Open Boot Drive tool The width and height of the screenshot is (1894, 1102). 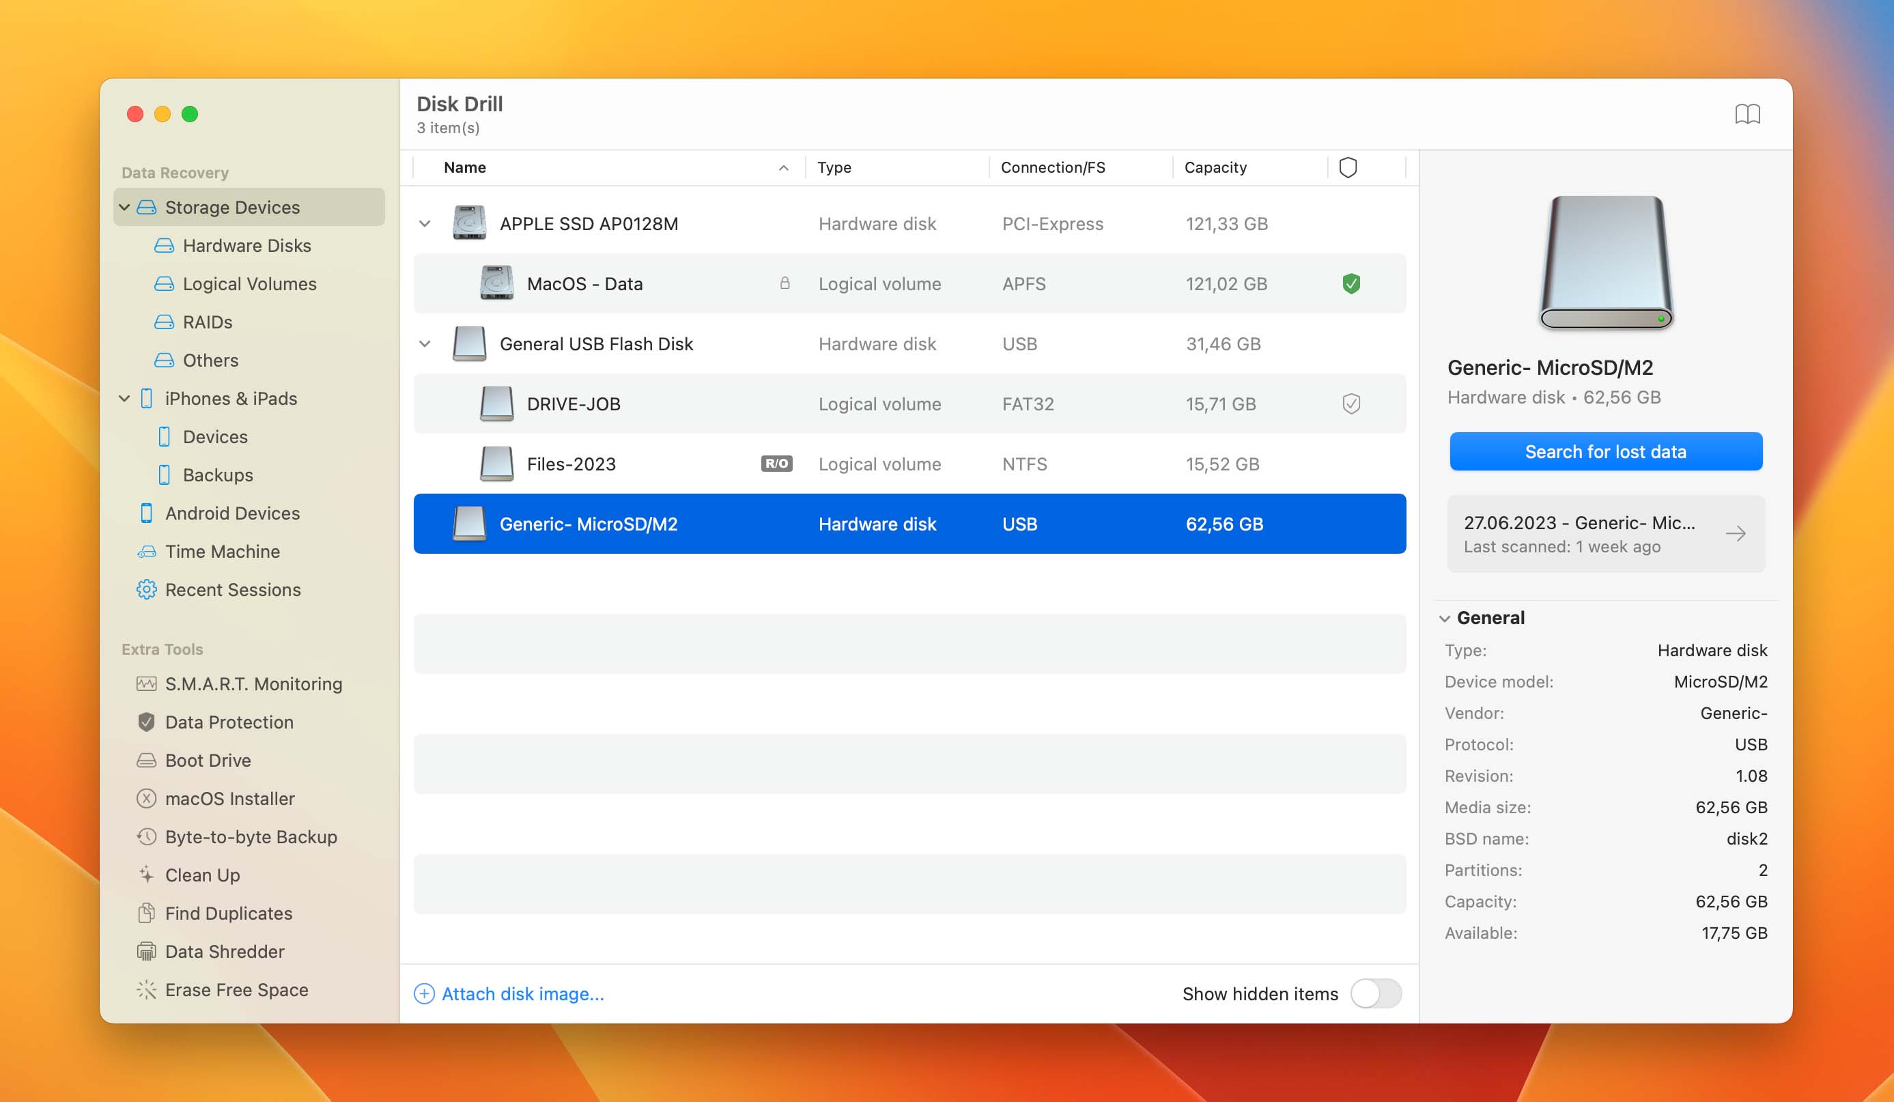click(x=208, y=761)
